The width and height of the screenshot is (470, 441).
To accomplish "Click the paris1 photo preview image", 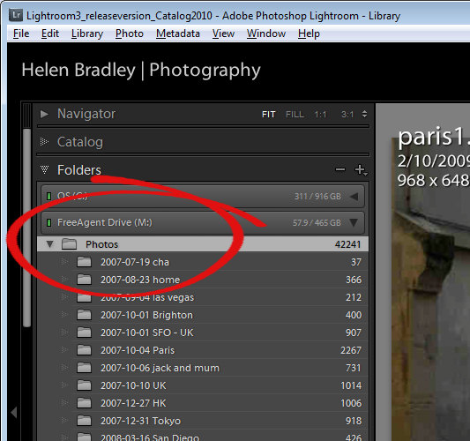I will [430, 289].
